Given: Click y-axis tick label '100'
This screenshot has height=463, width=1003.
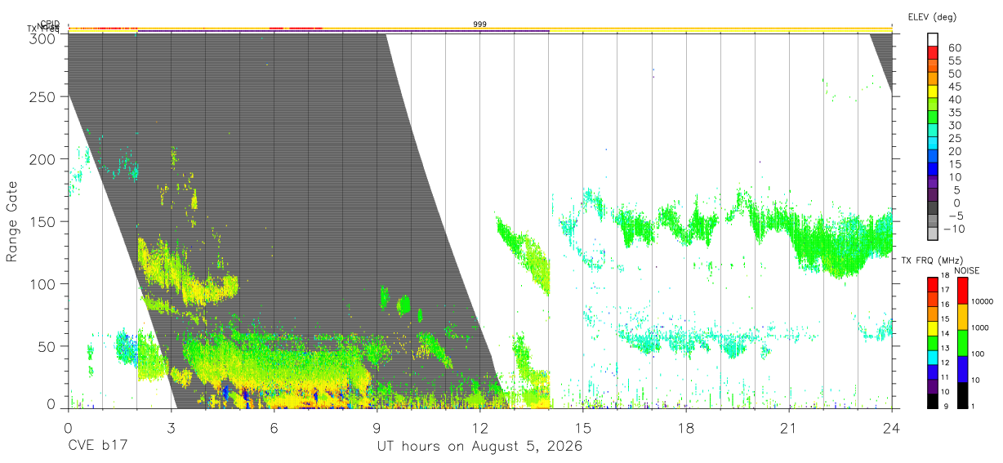Looking at the screenshot, I should [42, 283].
